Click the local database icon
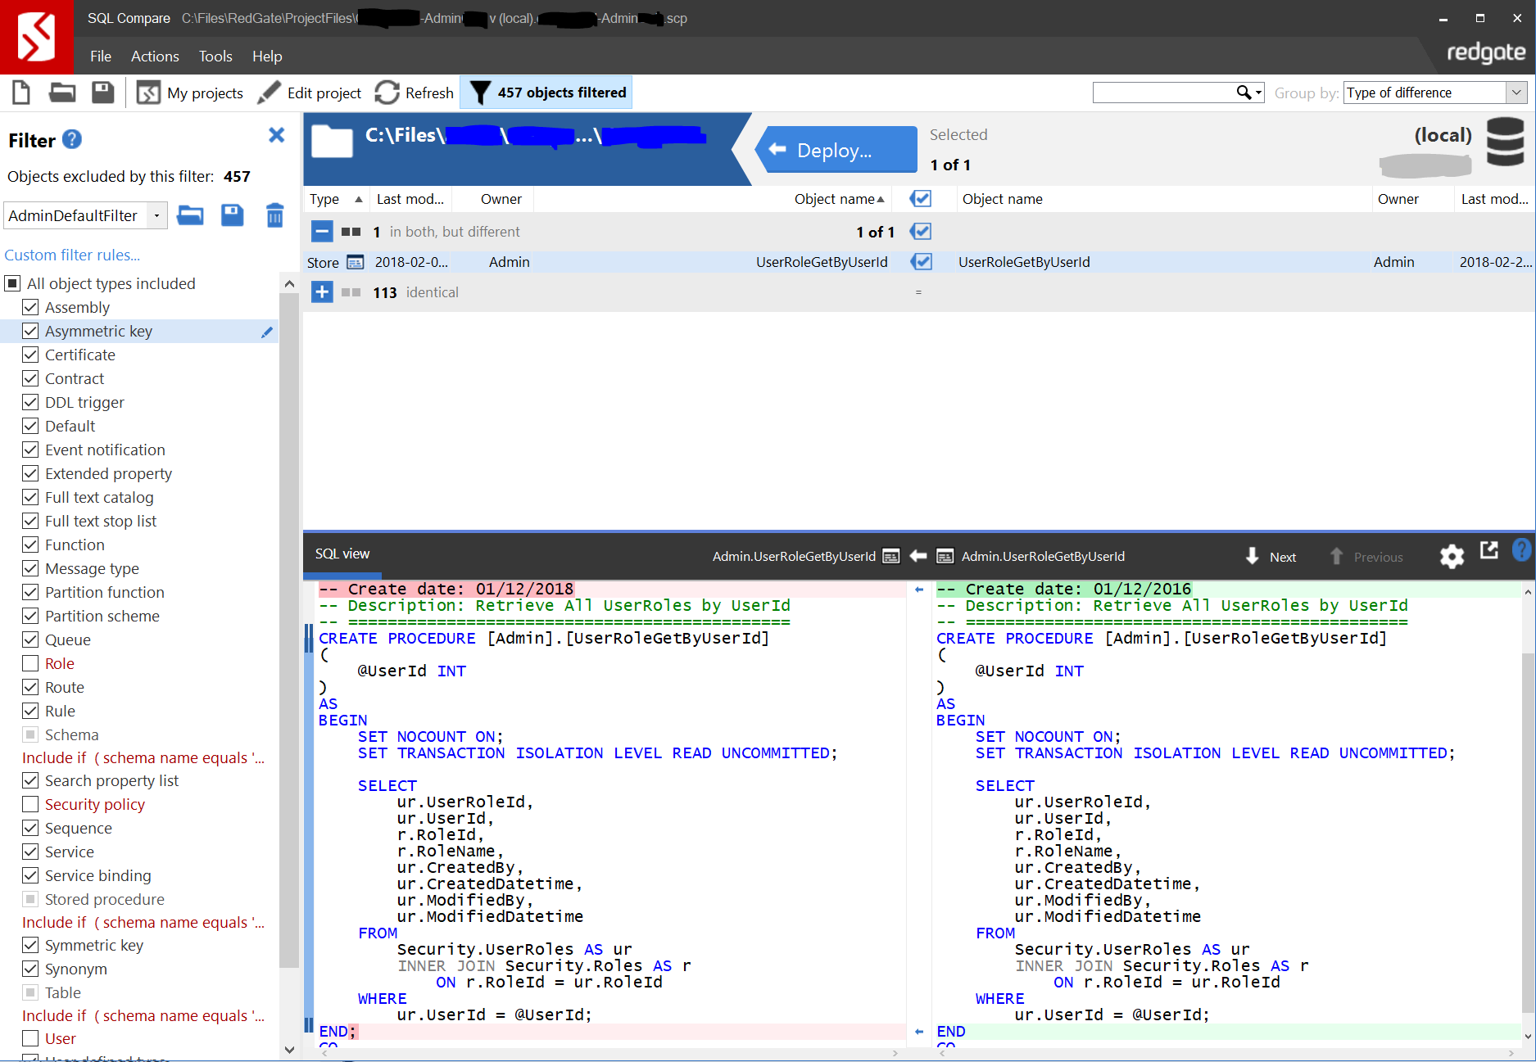Viewport: 1536px width, 1062px height. tap(1505, 142)
